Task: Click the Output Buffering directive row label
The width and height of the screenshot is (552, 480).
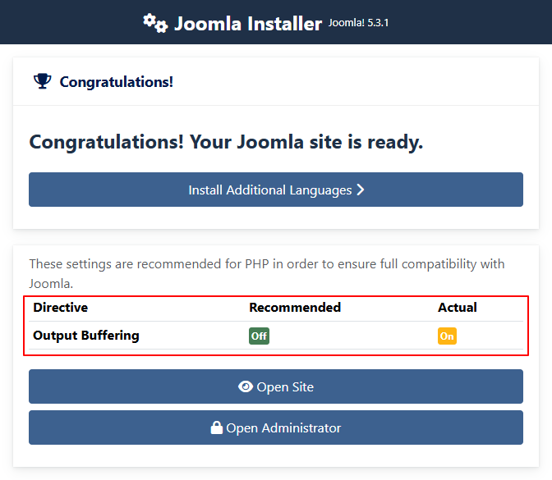Action: 86,336
